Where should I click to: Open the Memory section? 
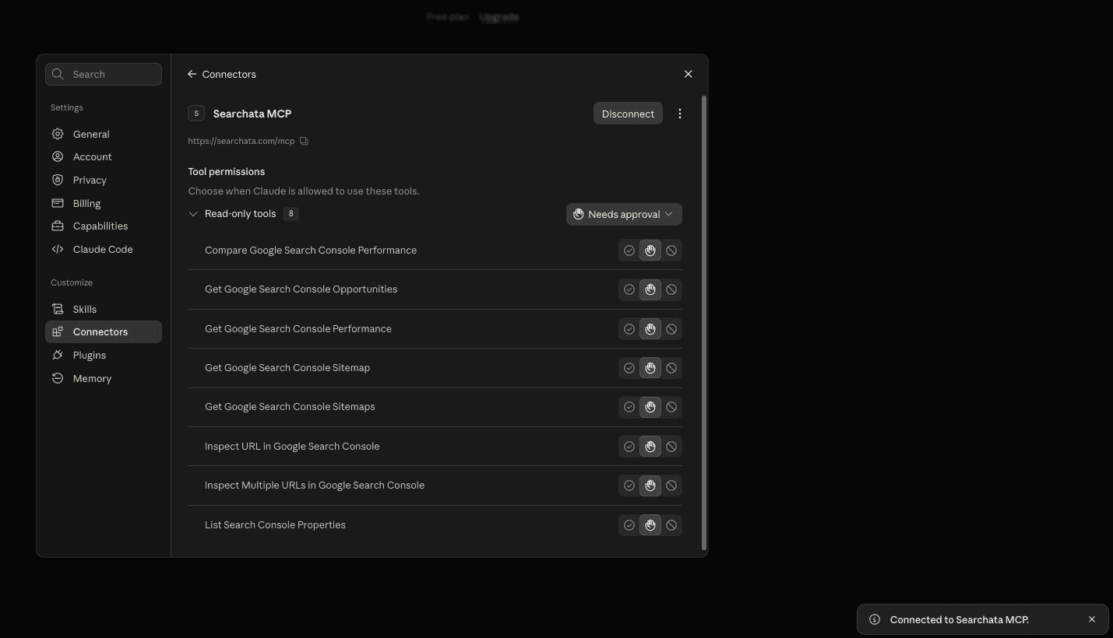point(104,378)
